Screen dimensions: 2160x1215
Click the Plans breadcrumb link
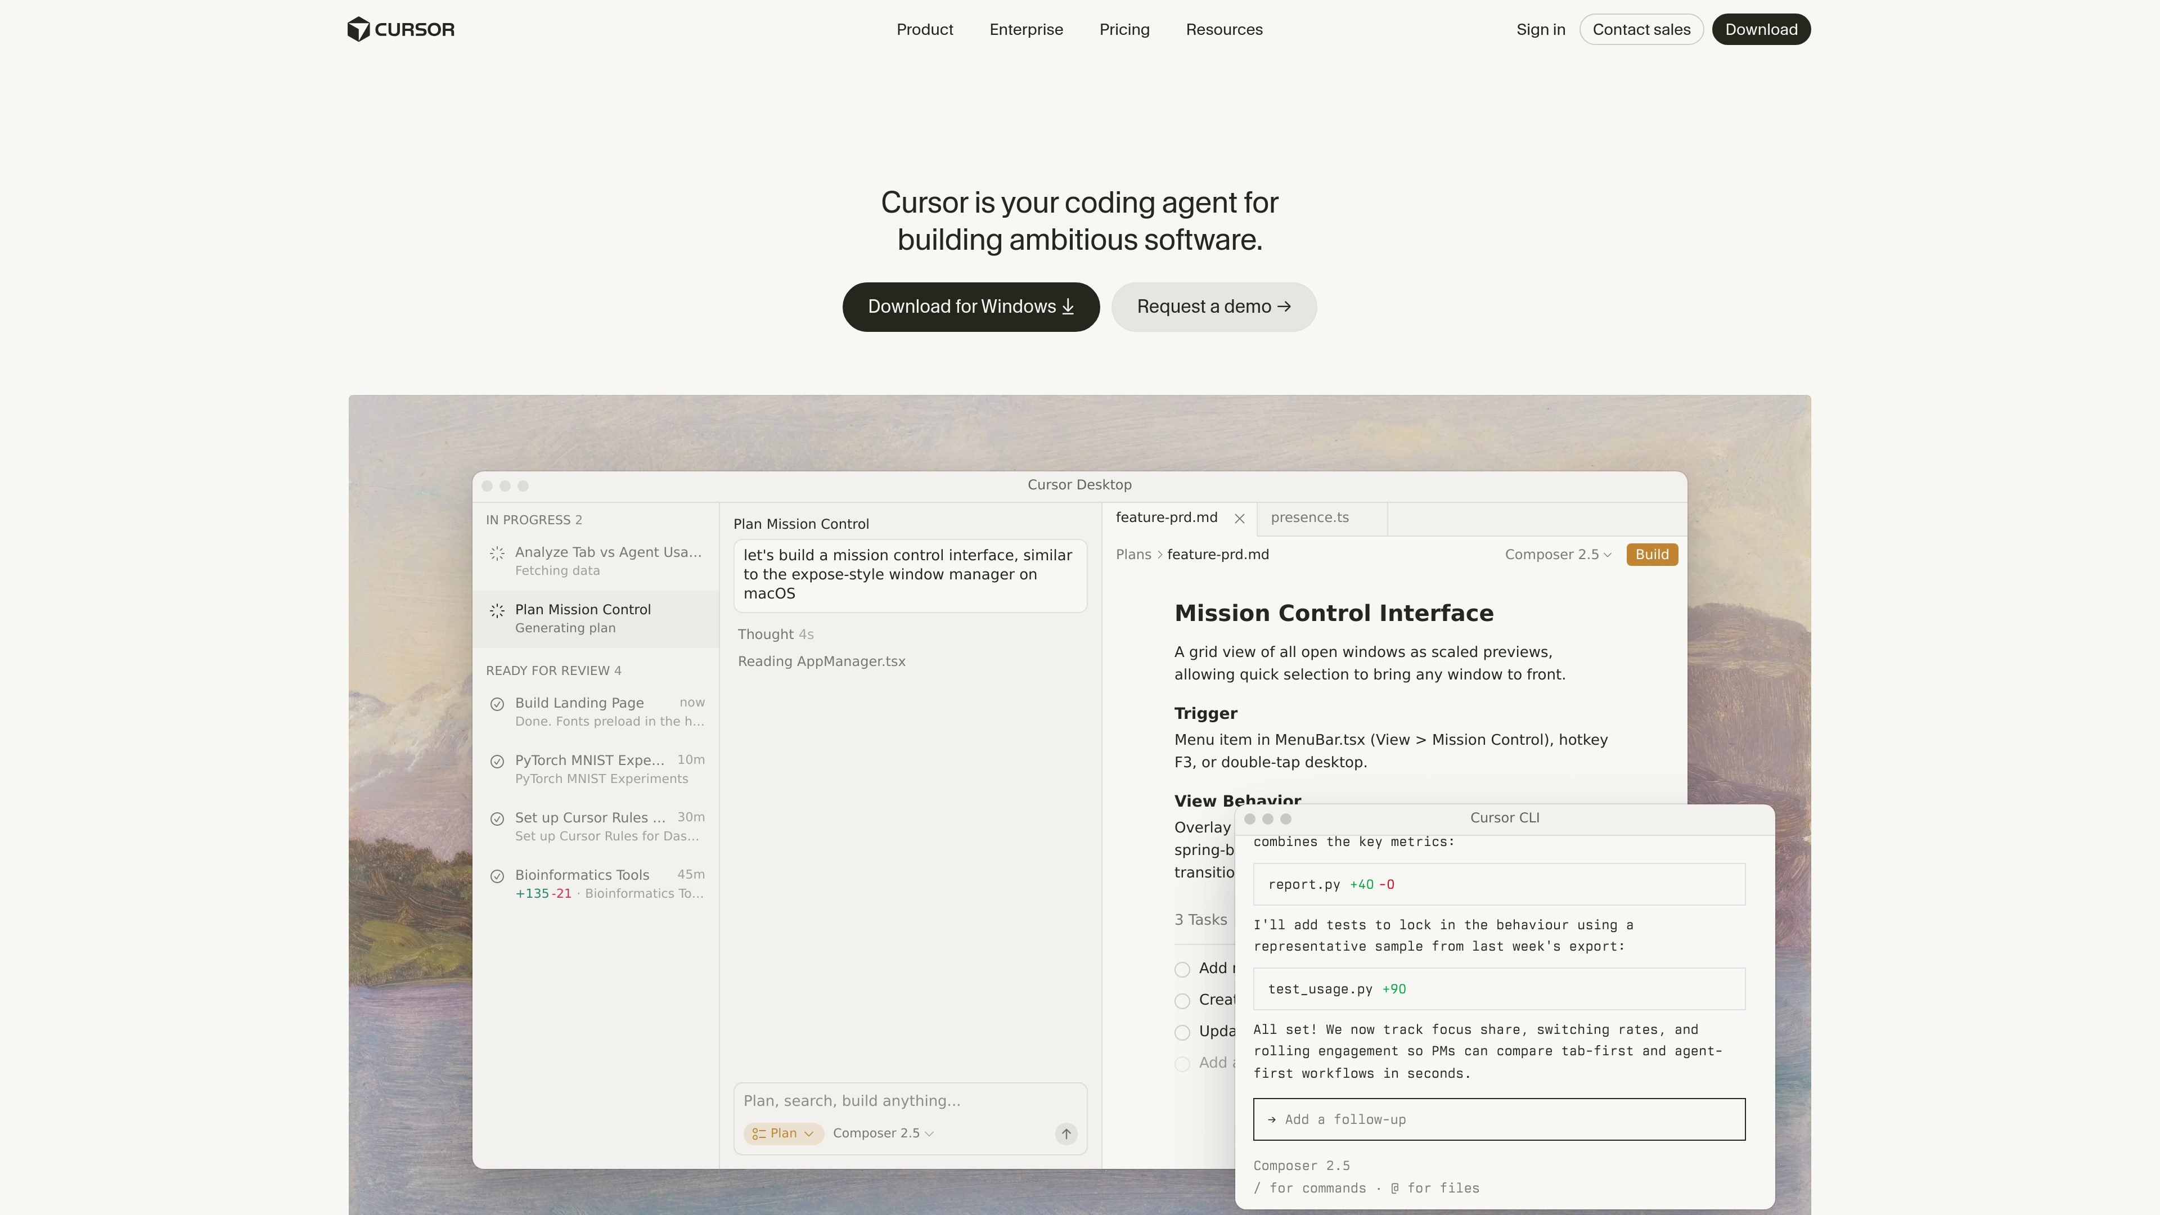1133,555
